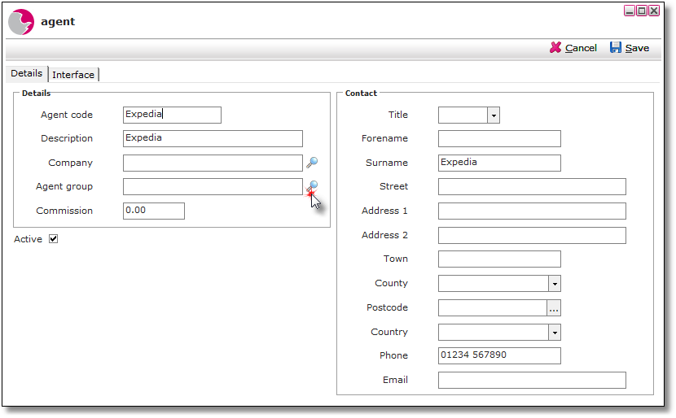The width and height of the screenshot is (676, 418).
Task: Focus the Description field
Action: point(213,138)
